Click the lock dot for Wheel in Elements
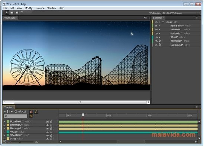This screenshot has height=146, width=204. coord(160,38)
